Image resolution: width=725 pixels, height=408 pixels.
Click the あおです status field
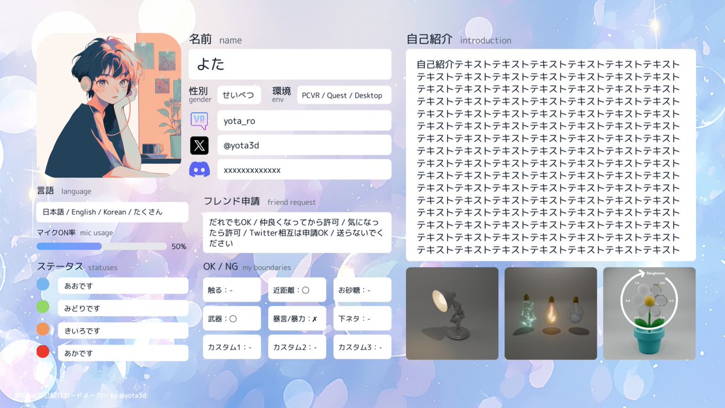[123, 285]
